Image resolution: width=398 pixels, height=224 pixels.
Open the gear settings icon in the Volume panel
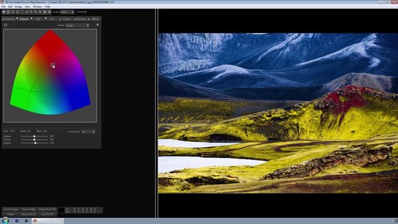(x=6, y=25)
